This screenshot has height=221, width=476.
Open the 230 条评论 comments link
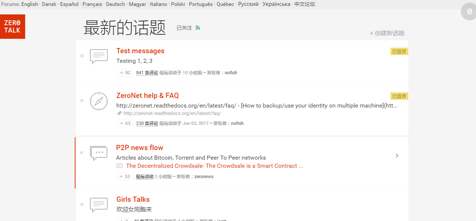click(x=147, y=123)
